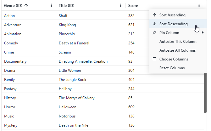The image size is (211, 131).
Task: Sort by the Genre (ID) header
Action: click(14, 5)
